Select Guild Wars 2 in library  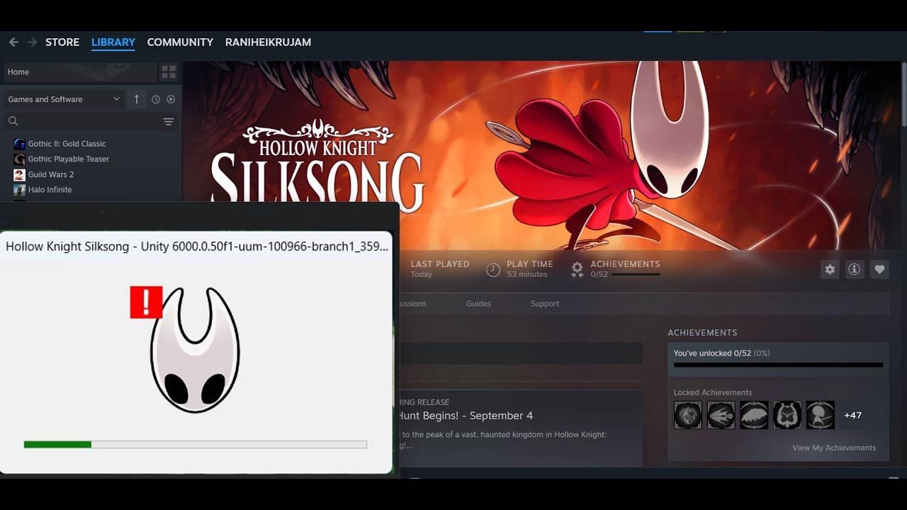pos(51,175)
